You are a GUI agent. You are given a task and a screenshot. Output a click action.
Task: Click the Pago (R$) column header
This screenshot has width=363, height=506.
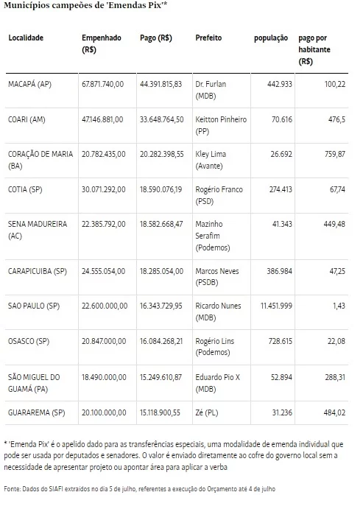point(156,38)
